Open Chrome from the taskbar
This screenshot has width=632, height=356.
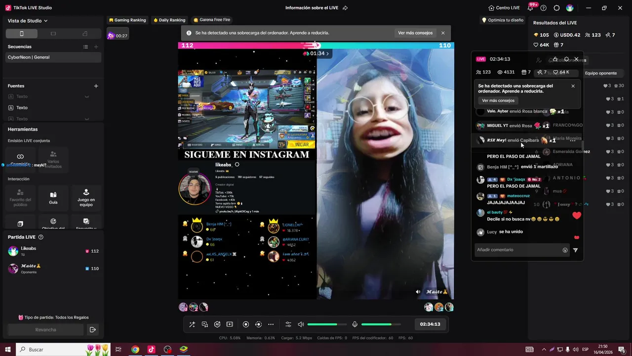(x=135, y=350)
